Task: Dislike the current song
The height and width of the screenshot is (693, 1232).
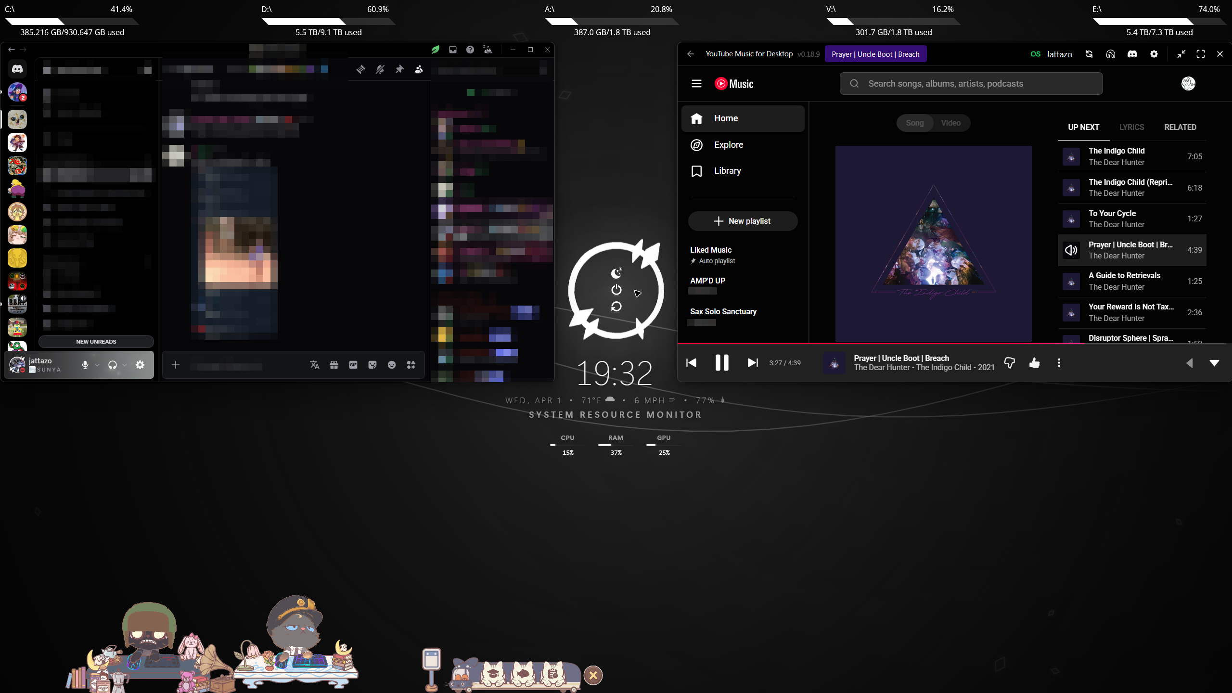Action: 1009,363
